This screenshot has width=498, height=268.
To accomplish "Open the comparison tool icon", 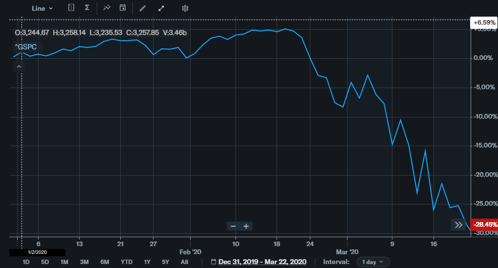I will pos(71,8).
